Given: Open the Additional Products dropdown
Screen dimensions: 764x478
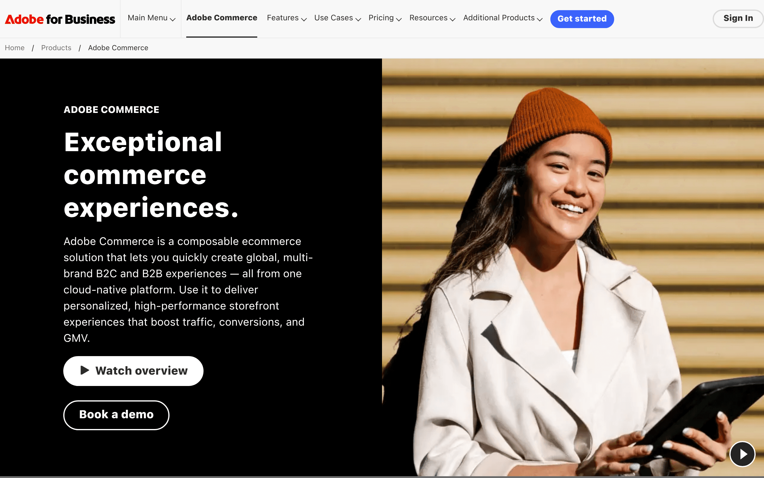Looking at the screenshot, I should (x=503, y=18).
